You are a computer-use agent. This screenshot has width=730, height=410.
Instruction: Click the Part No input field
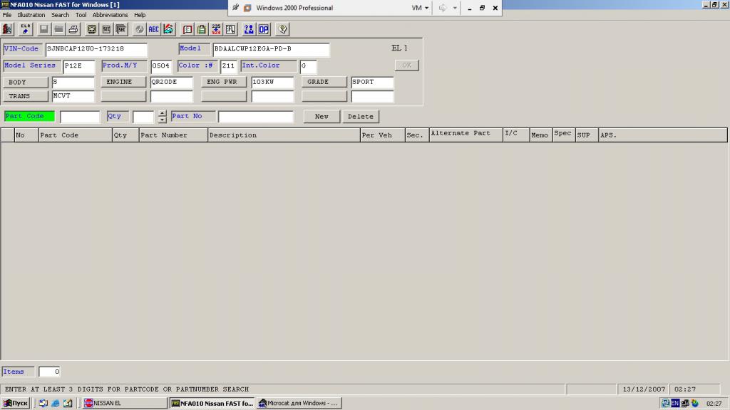pos(256,117)
